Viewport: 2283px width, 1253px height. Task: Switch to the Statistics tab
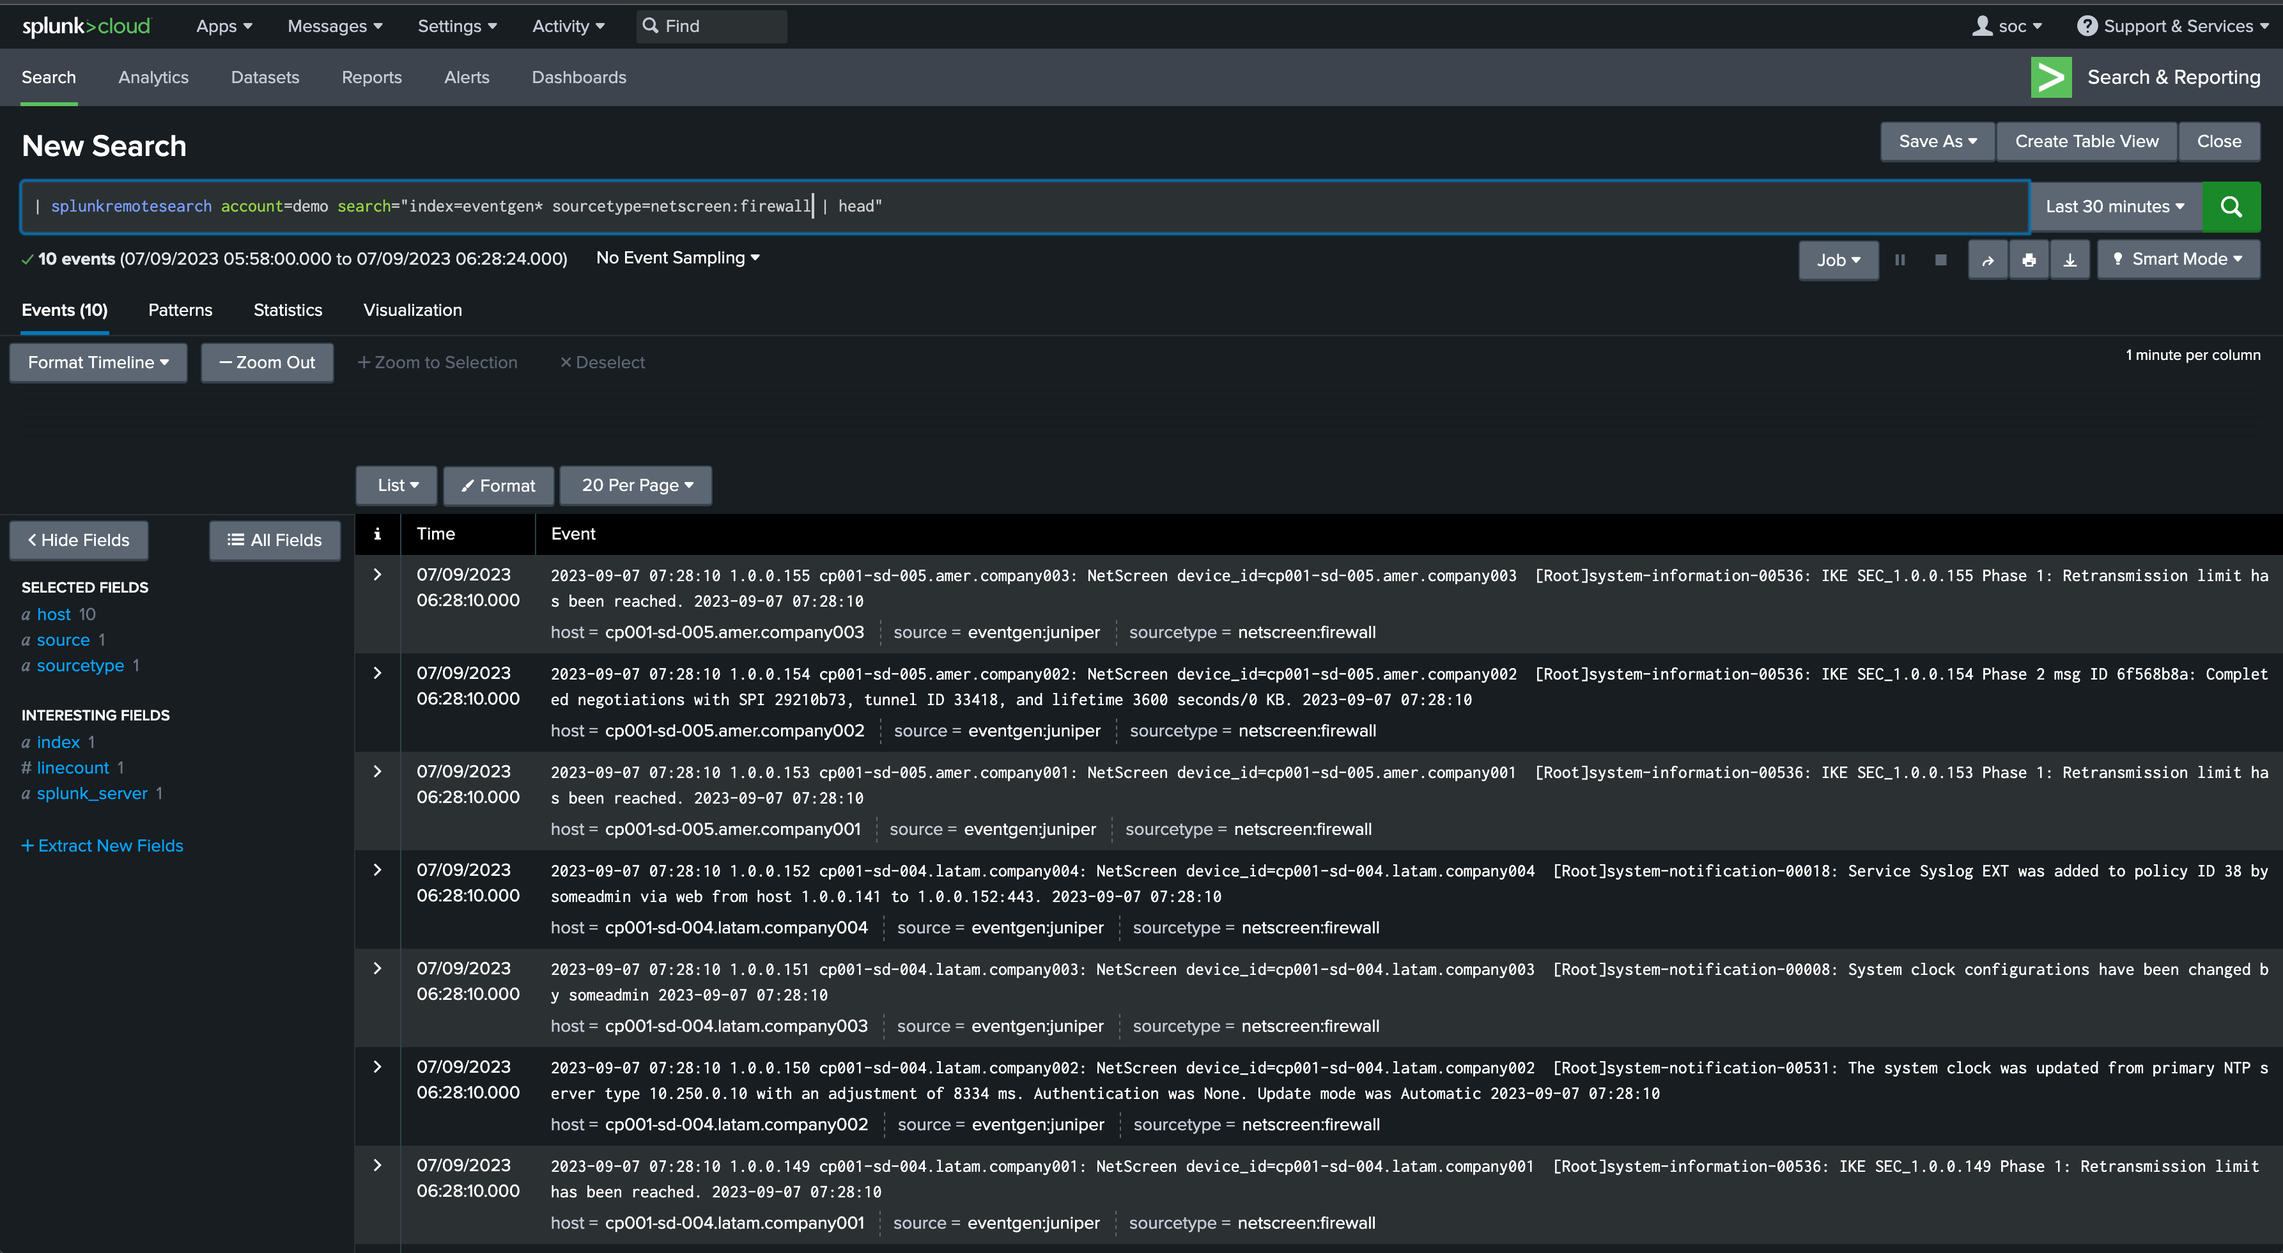288,310
